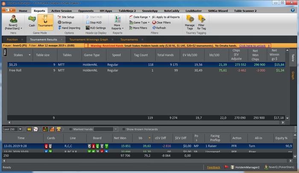Click feverQ (PokerStars) in status bar
Image resolution: width=299 pixels, height=173 pixels.
(279, 167)
